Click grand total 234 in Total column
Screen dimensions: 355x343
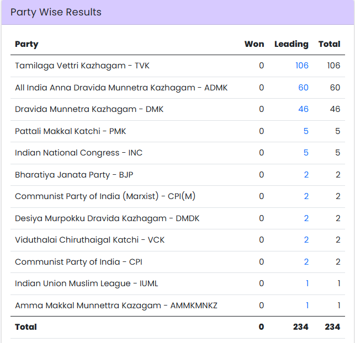332,327
